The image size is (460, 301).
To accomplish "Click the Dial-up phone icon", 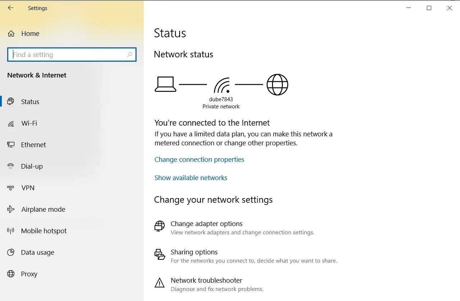I will [x=11, y=166].
